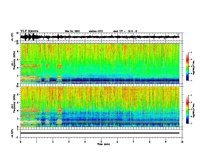
Task: Click inside the ch.2 spectrogram plot
Action: click(x=100, y=107)
